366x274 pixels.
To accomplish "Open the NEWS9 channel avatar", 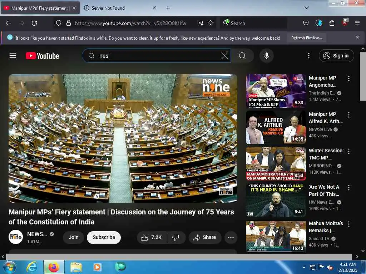I will (16, 237).
